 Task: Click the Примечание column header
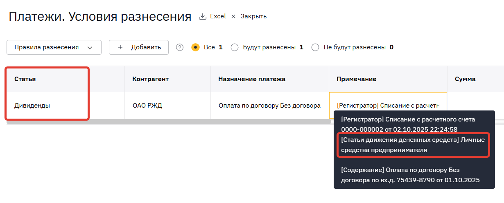coord(356,79)
